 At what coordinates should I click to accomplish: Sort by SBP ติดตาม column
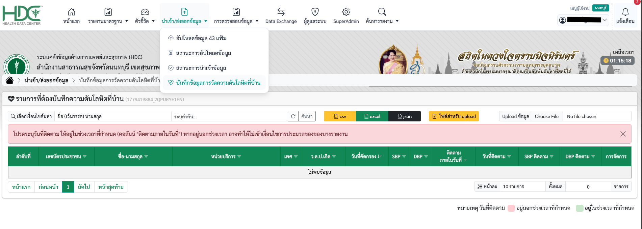539,156
